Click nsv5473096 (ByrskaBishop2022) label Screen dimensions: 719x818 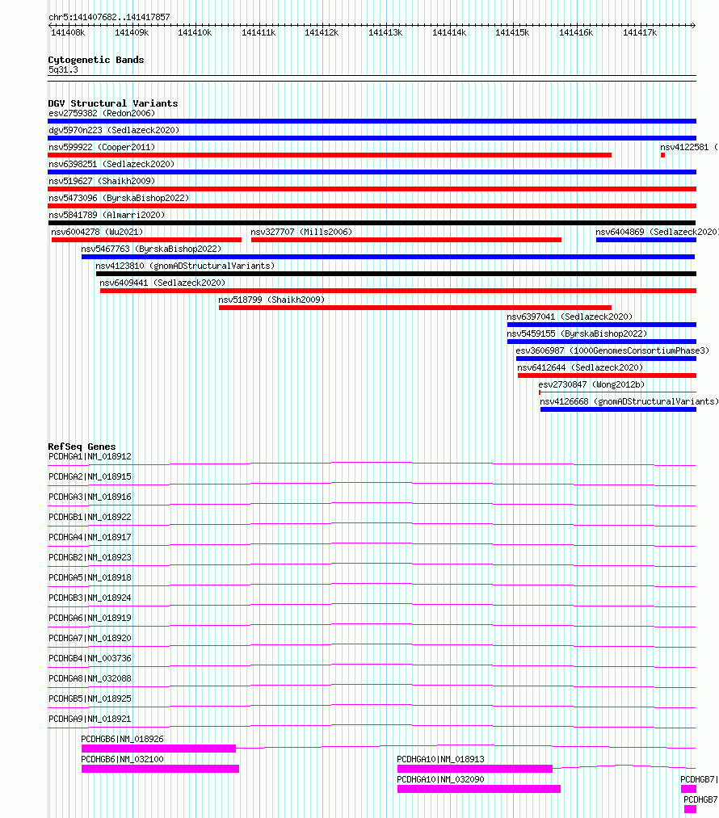pos(119,198)
